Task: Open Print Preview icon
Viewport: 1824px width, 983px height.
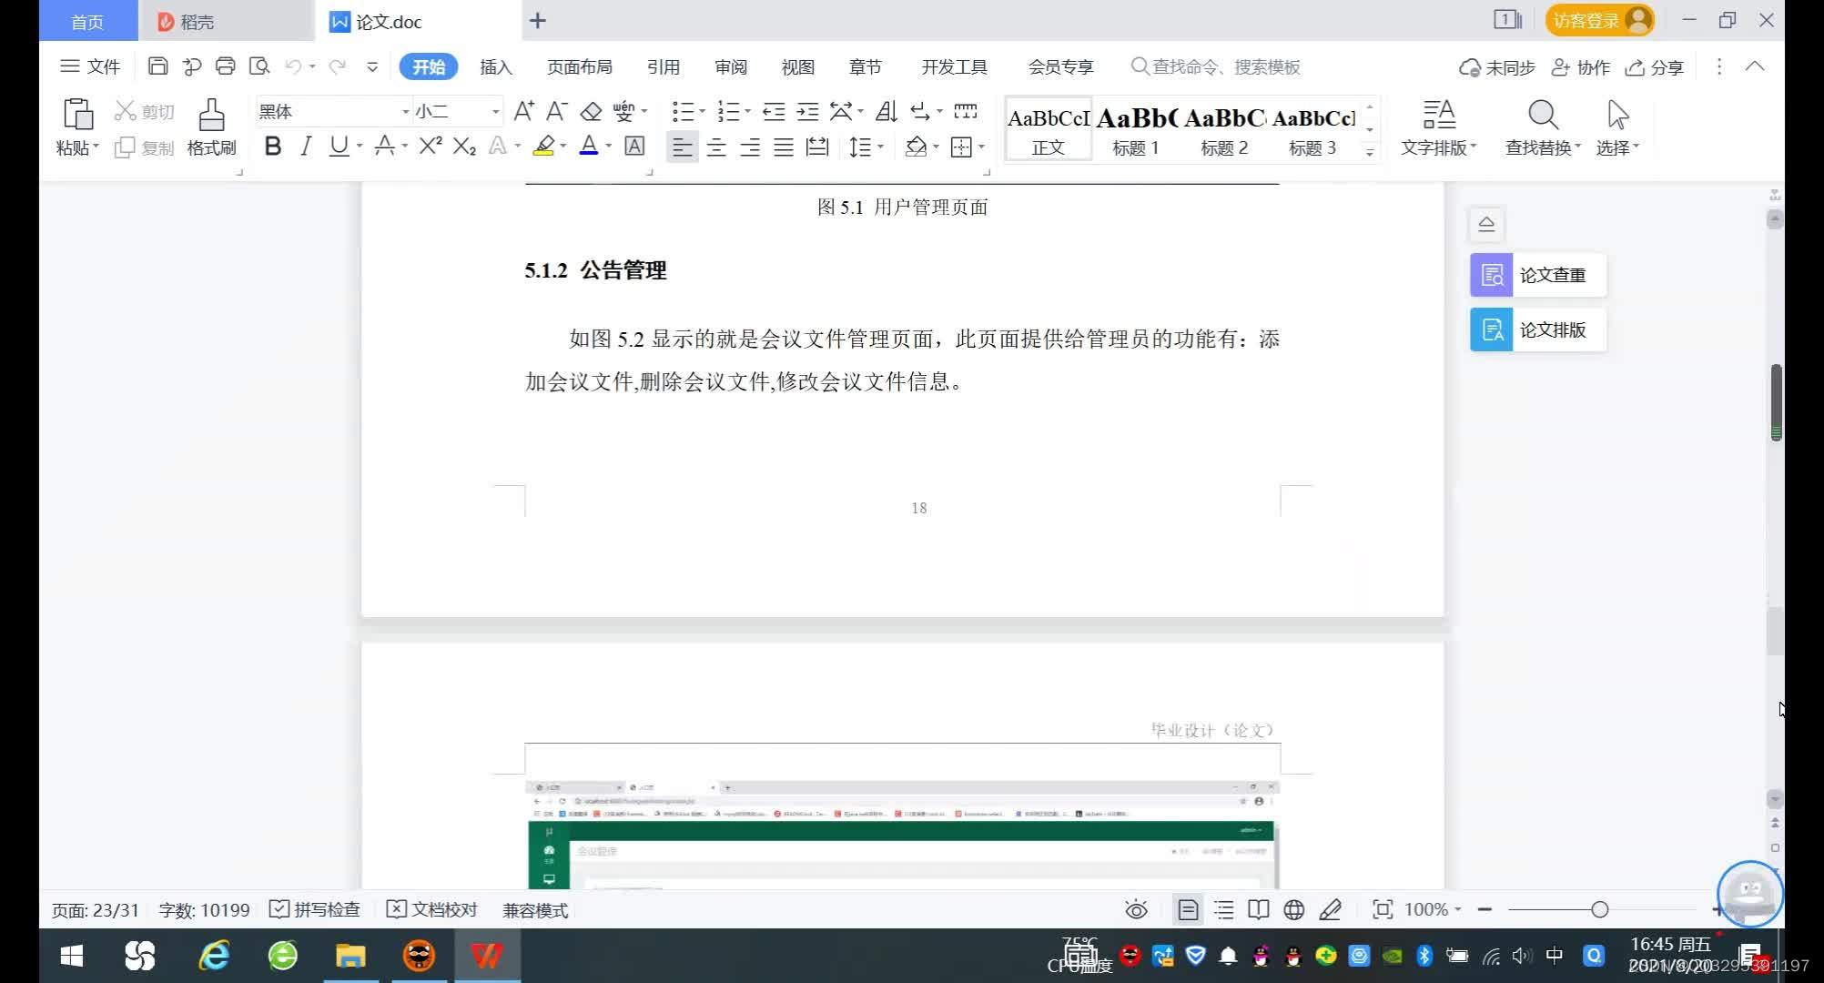Action: (259, 66)
